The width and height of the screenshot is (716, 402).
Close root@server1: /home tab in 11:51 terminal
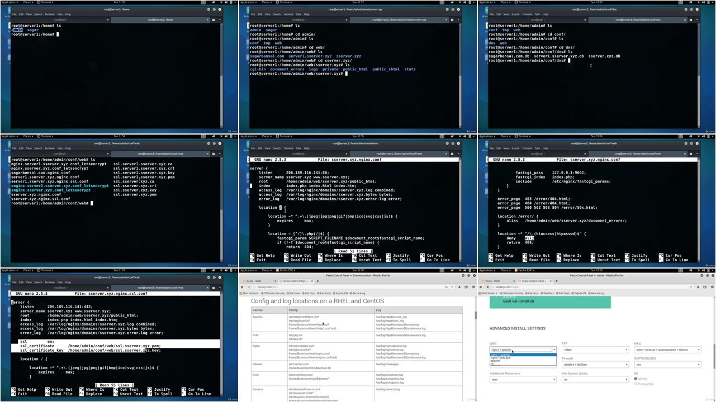click(207, 20)
